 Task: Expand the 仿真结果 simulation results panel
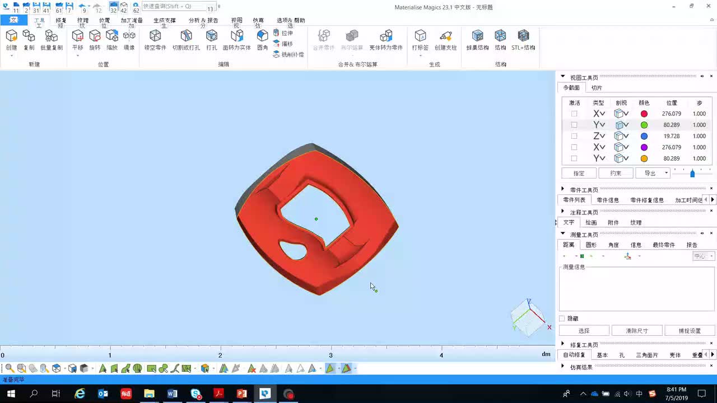tap(563, 367)
